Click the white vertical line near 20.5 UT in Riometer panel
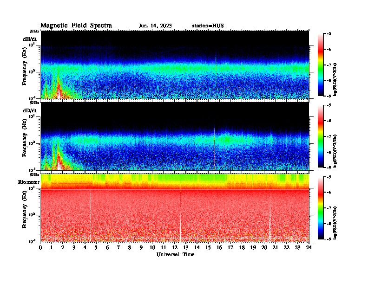Image resolution: width=368 pixels, height=284 pixels. click(x=270, y=223)
